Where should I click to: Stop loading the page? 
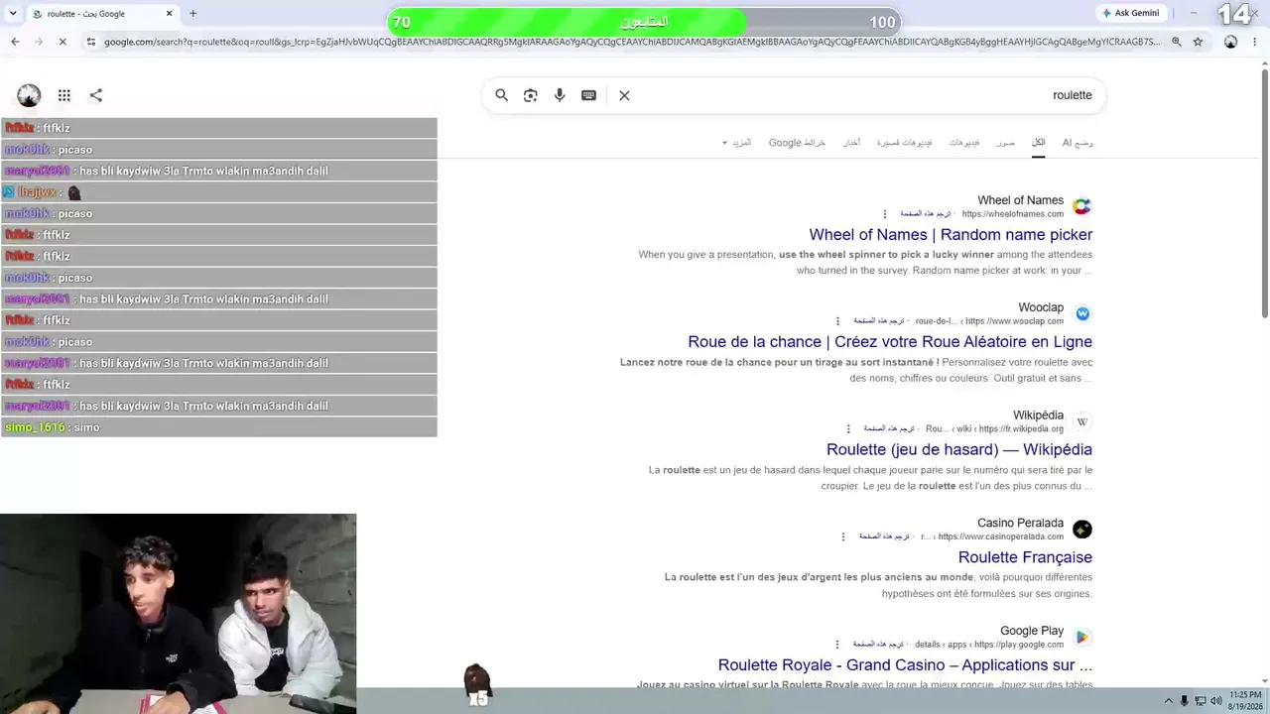(x=62, y=42)
